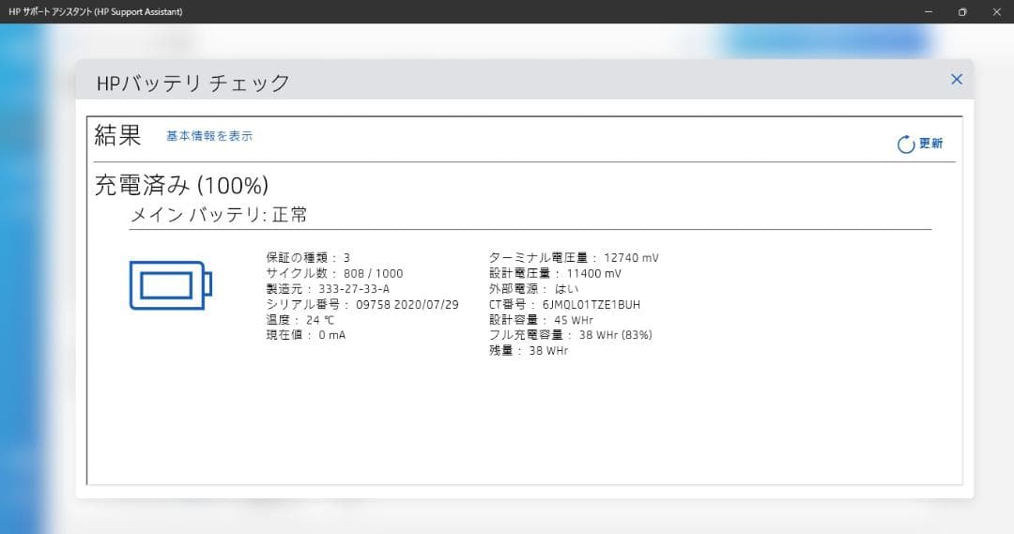
Task: Click the 更新 refresh icon
Action: [906, 145]
